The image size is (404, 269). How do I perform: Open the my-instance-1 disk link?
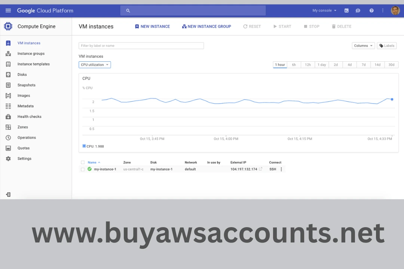pyautogui.click(x=161, y=169)
